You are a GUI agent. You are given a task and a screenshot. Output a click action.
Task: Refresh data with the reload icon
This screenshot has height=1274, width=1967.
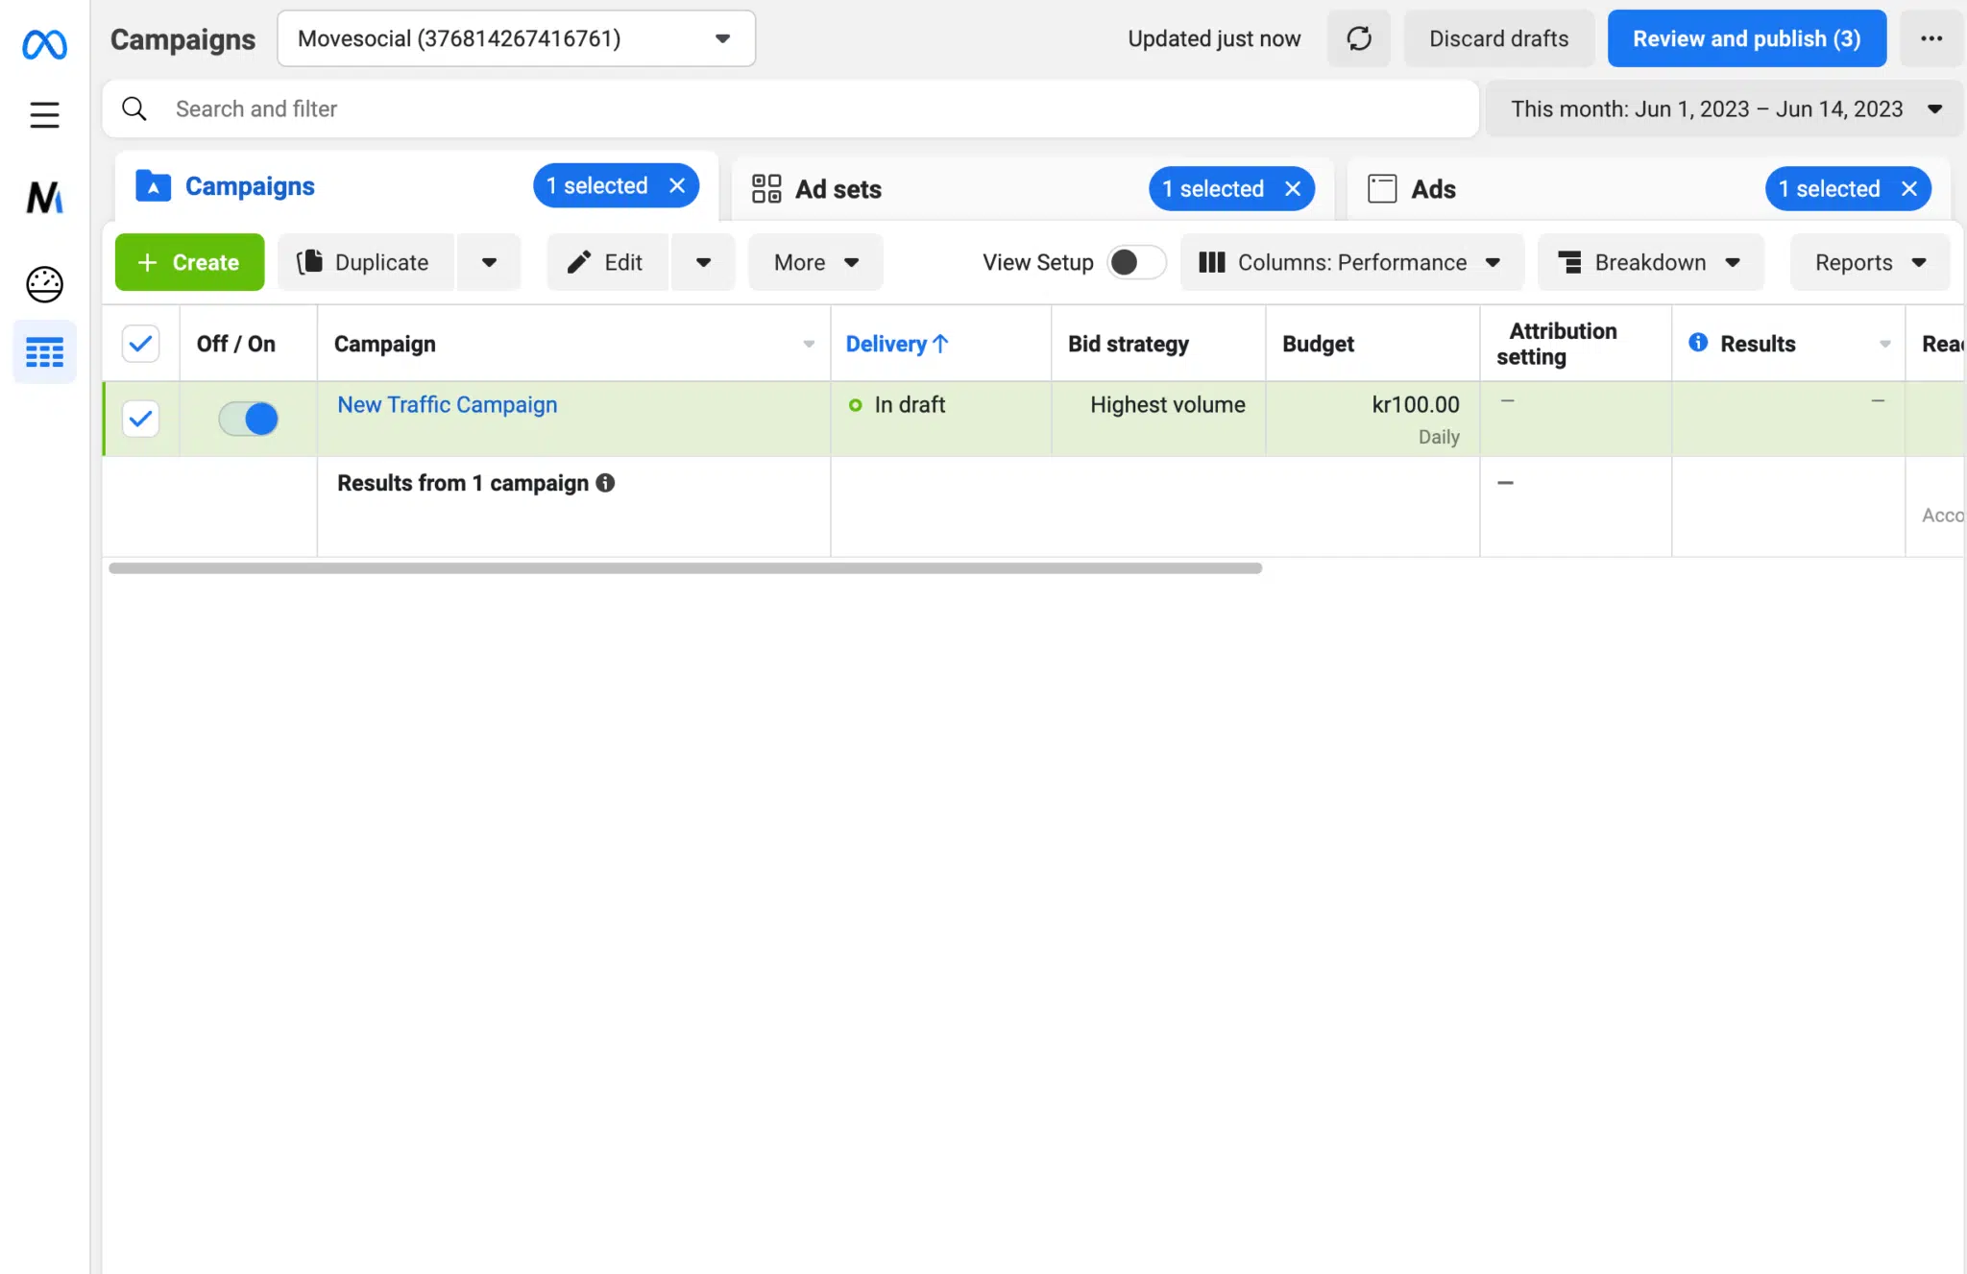coord(1359,38)
